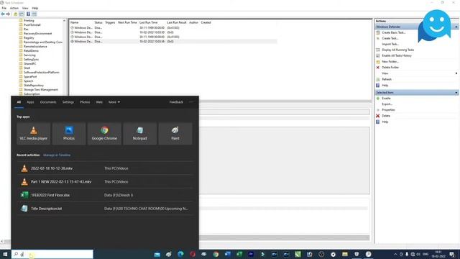Select the SoftwareProtectionPlatform folder
The height and width of the screenshot is (259, 460).
pos(42,72)
